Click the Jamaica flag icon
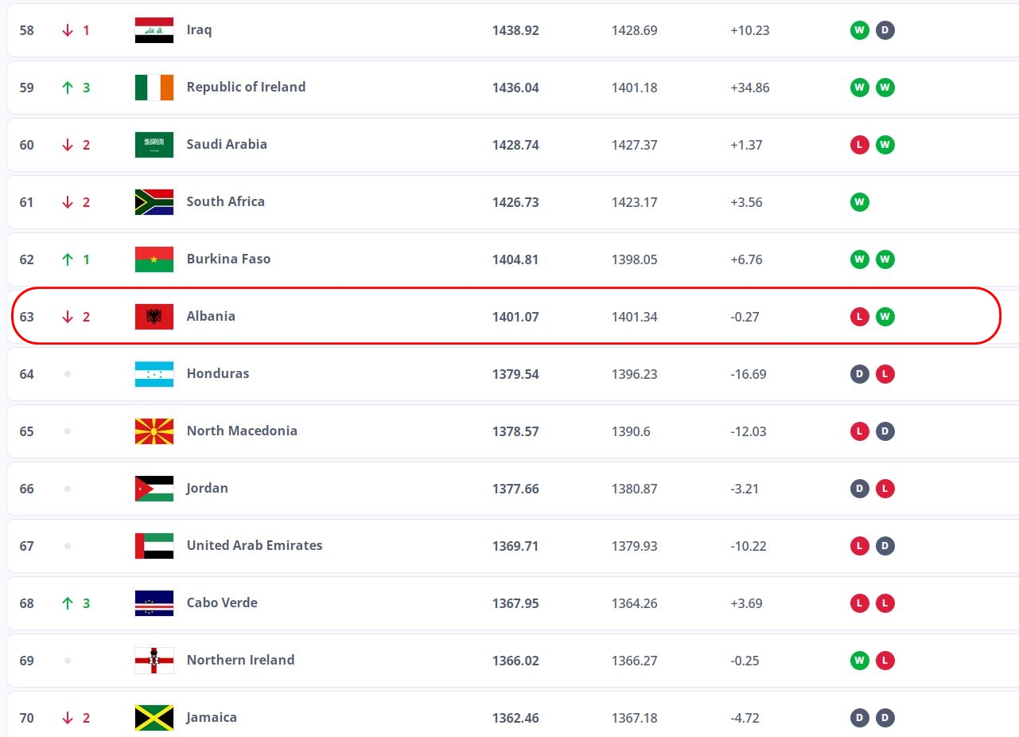 pos(154,718)
